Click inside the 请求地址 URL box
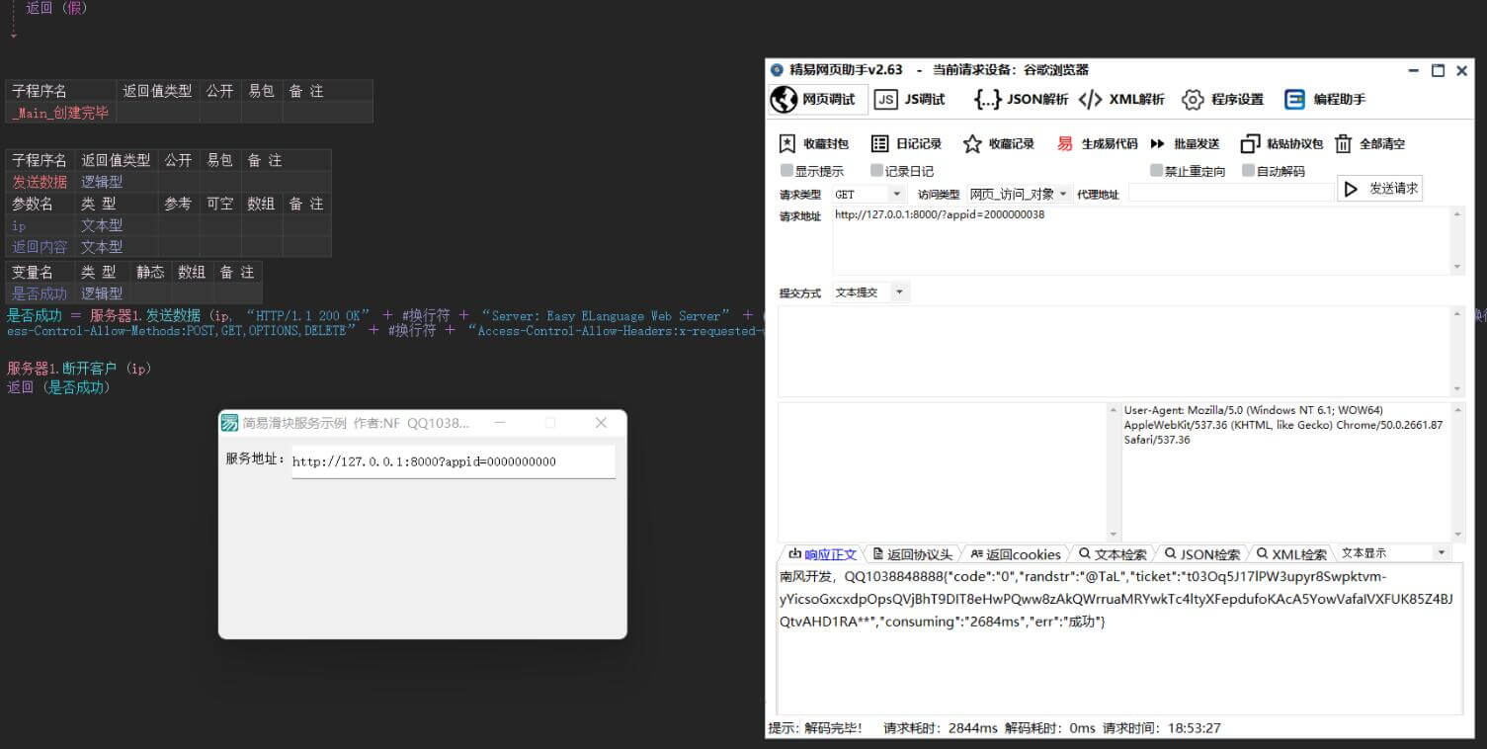Screen dimensions: 1487x749 [1141, 240]
